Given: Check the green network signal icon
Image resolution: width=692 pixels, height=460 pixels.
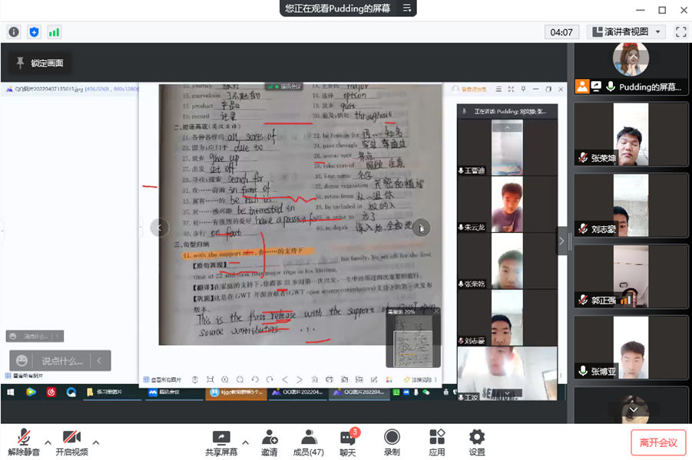Looking at the screenshot, I should pos(54,32).
